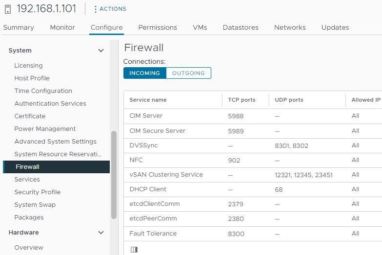Image resolution: width=382 pixels, height=255 pixels.
Task: Click the host icon beside 192.168.1.101
Action: pyautogui.click(x=8, y=9)
